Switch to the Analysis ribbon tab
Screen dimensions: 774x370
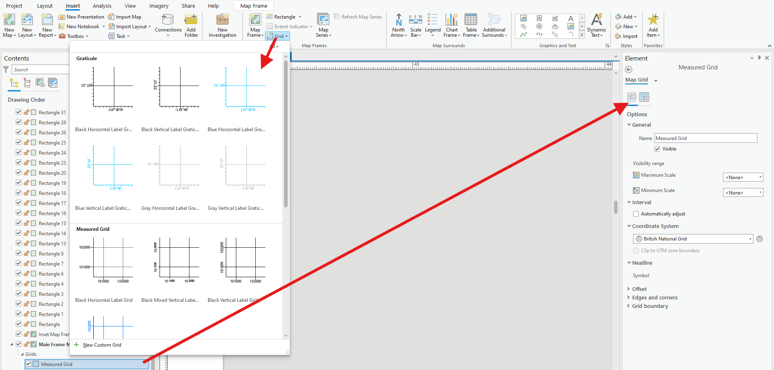pyautogui.click(x=102, y=6)
